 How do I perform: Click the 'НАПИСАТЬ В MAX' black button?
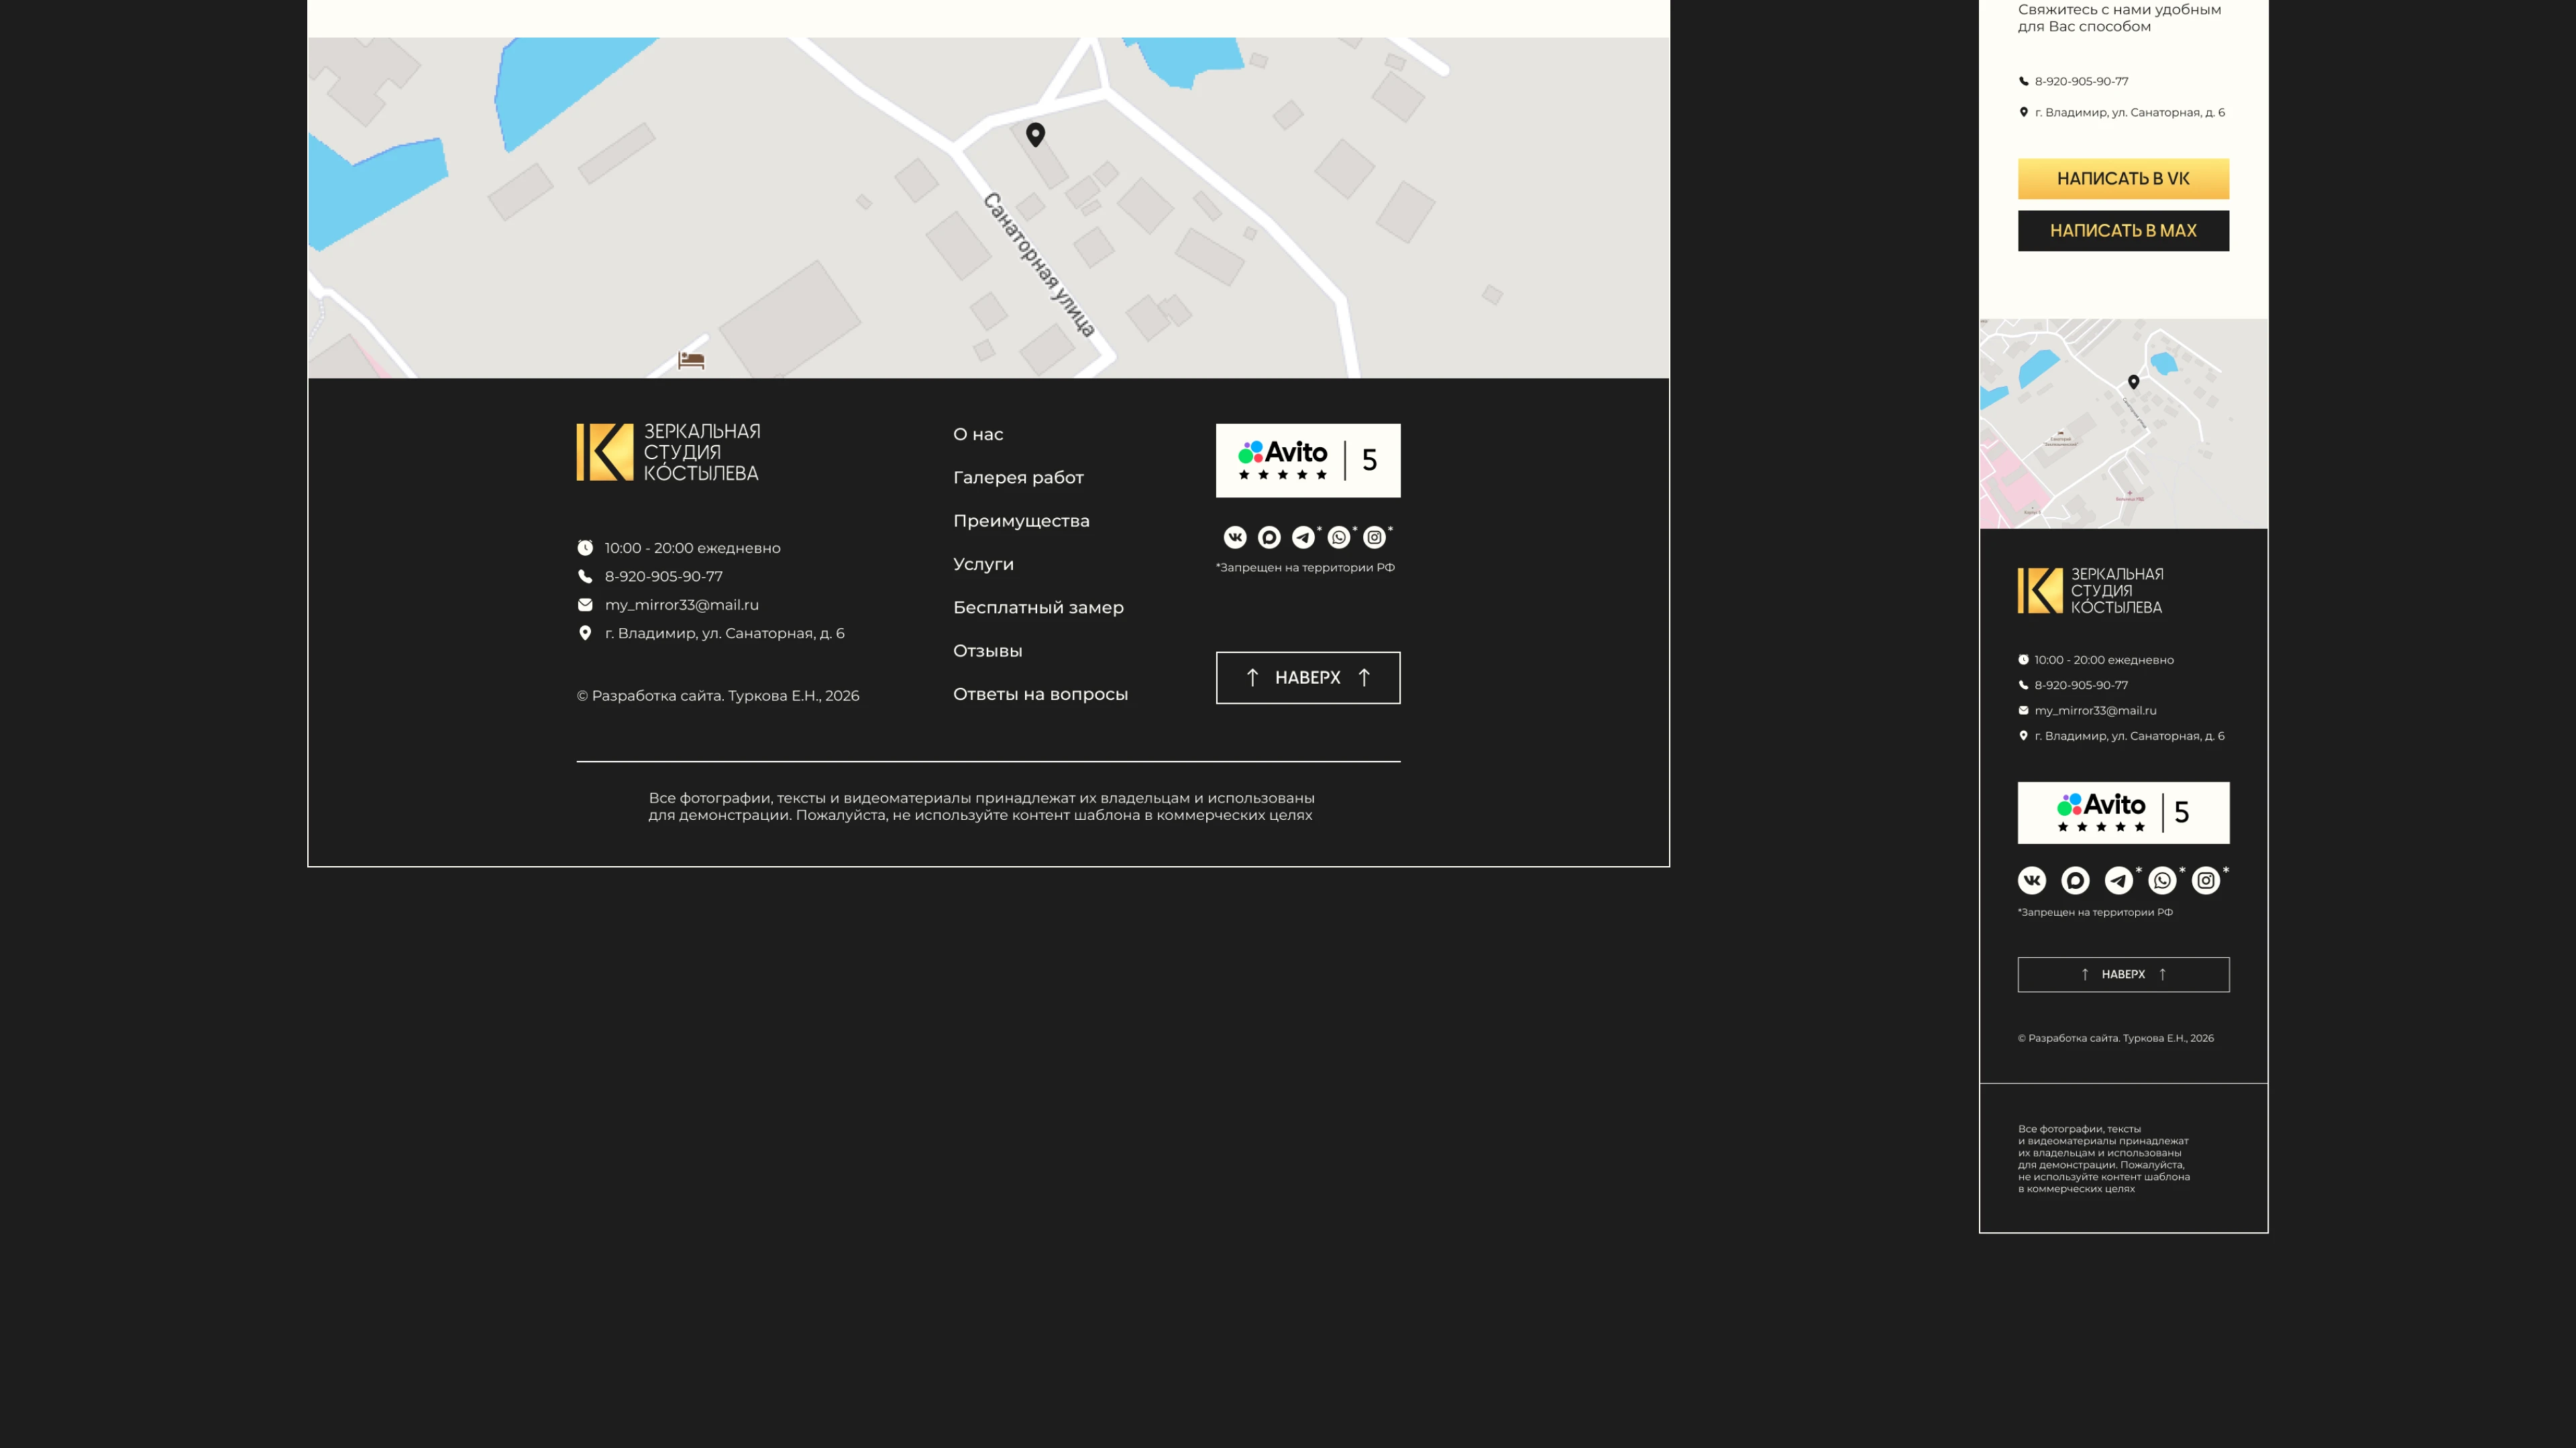coord(2123,231)
